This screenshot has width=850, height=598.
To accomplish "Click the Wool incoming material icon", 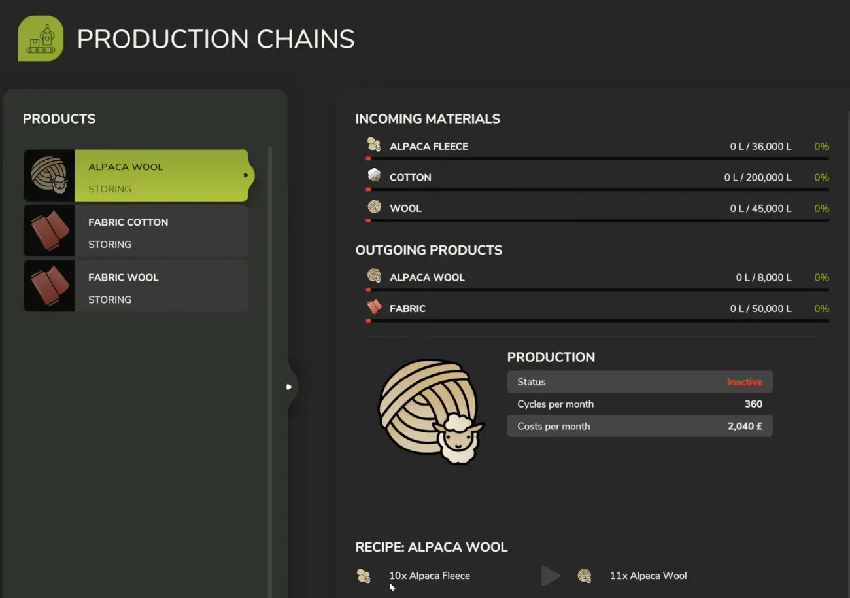I will [374, 207].
